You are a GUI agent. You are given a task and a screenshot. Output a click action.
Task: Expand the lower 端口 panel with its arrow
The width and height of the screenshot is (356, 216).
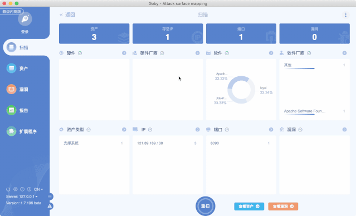coord(271,130)
